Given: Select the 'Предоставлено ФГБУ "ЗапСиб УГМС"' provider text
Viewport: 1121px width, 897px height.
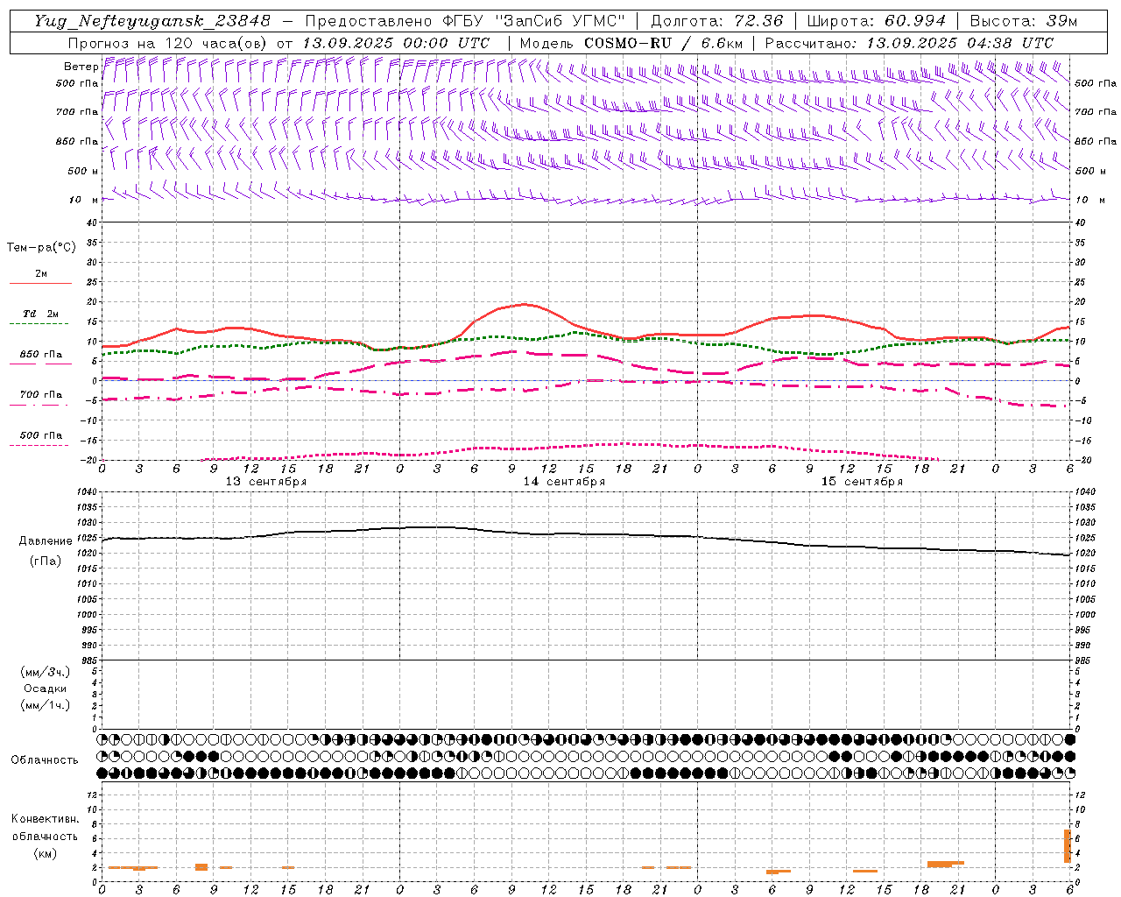Looking at the screenshot, I should click(x=464, y=21).
